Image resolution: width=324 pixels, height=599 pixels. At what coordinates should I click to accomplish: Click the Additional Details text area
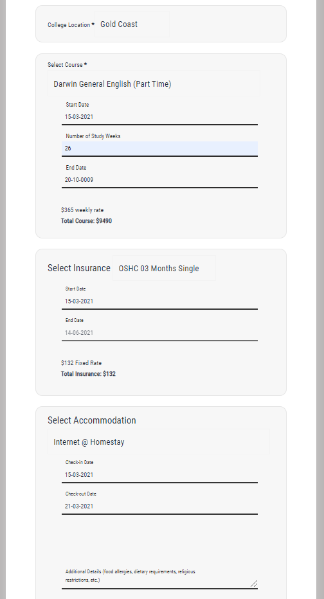click(x=159, y=577)
